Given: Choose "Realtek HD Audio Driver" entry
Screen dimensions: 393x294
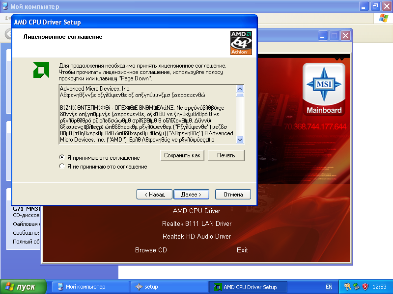Looking at the screenshot, I should [197, 236].
